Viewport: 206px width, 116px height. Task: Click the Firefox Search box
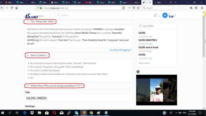pos(157,8)
